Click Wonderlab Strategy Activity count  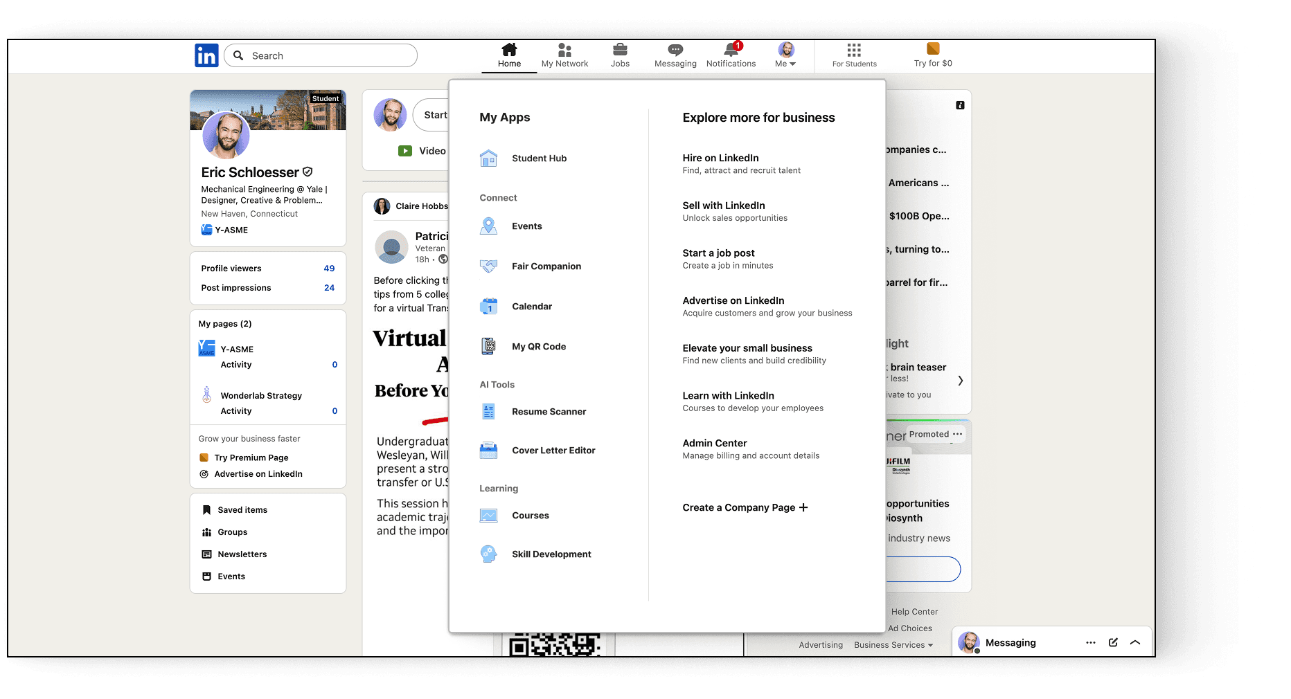pyautogui.click(x=335, y=411)
